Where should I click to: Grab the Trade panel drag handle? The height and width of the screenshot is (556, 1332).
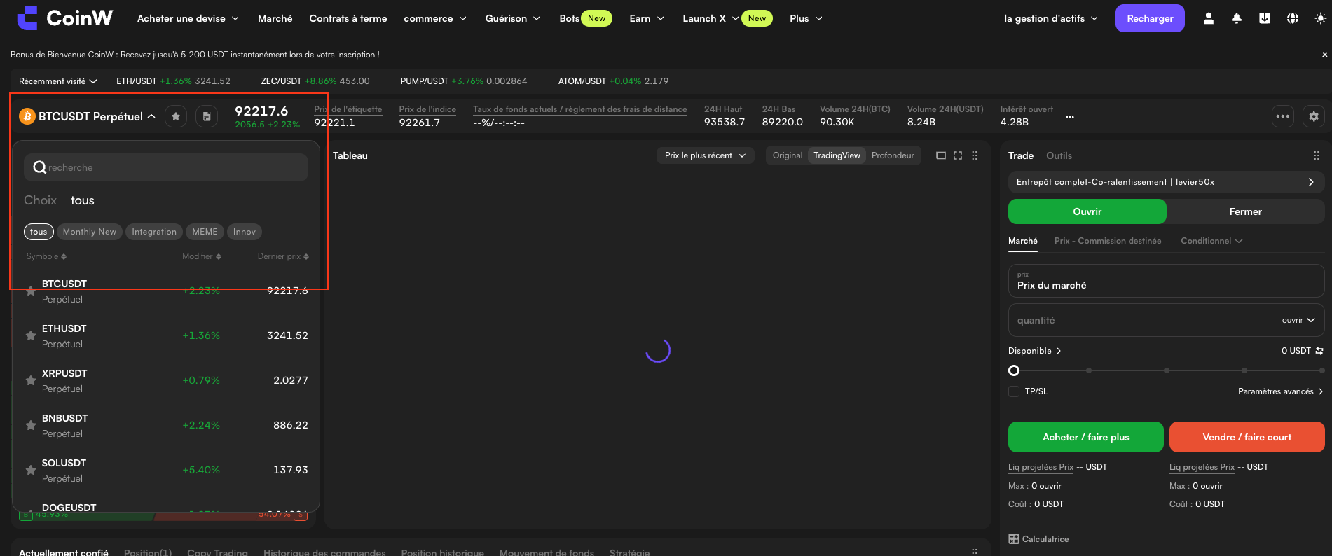(x=1317, y=155)
